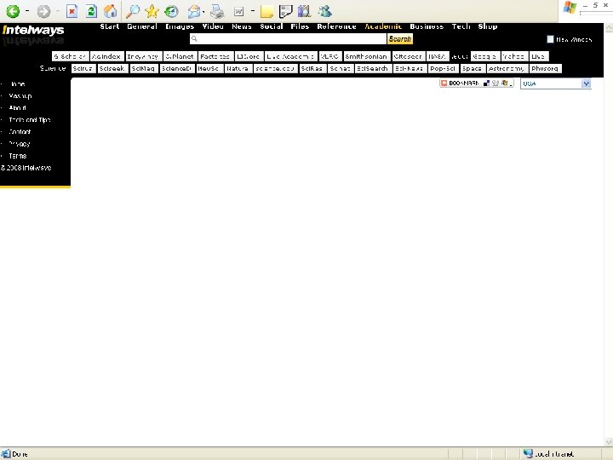The width and height of the screenshot is (613, 460).
Task: Click the Local intranet zone icon
Action: coord(528,453)
